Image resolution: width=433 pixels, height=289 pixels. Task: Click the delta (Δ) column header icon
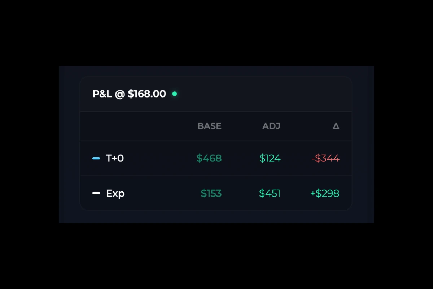(336, 126)
